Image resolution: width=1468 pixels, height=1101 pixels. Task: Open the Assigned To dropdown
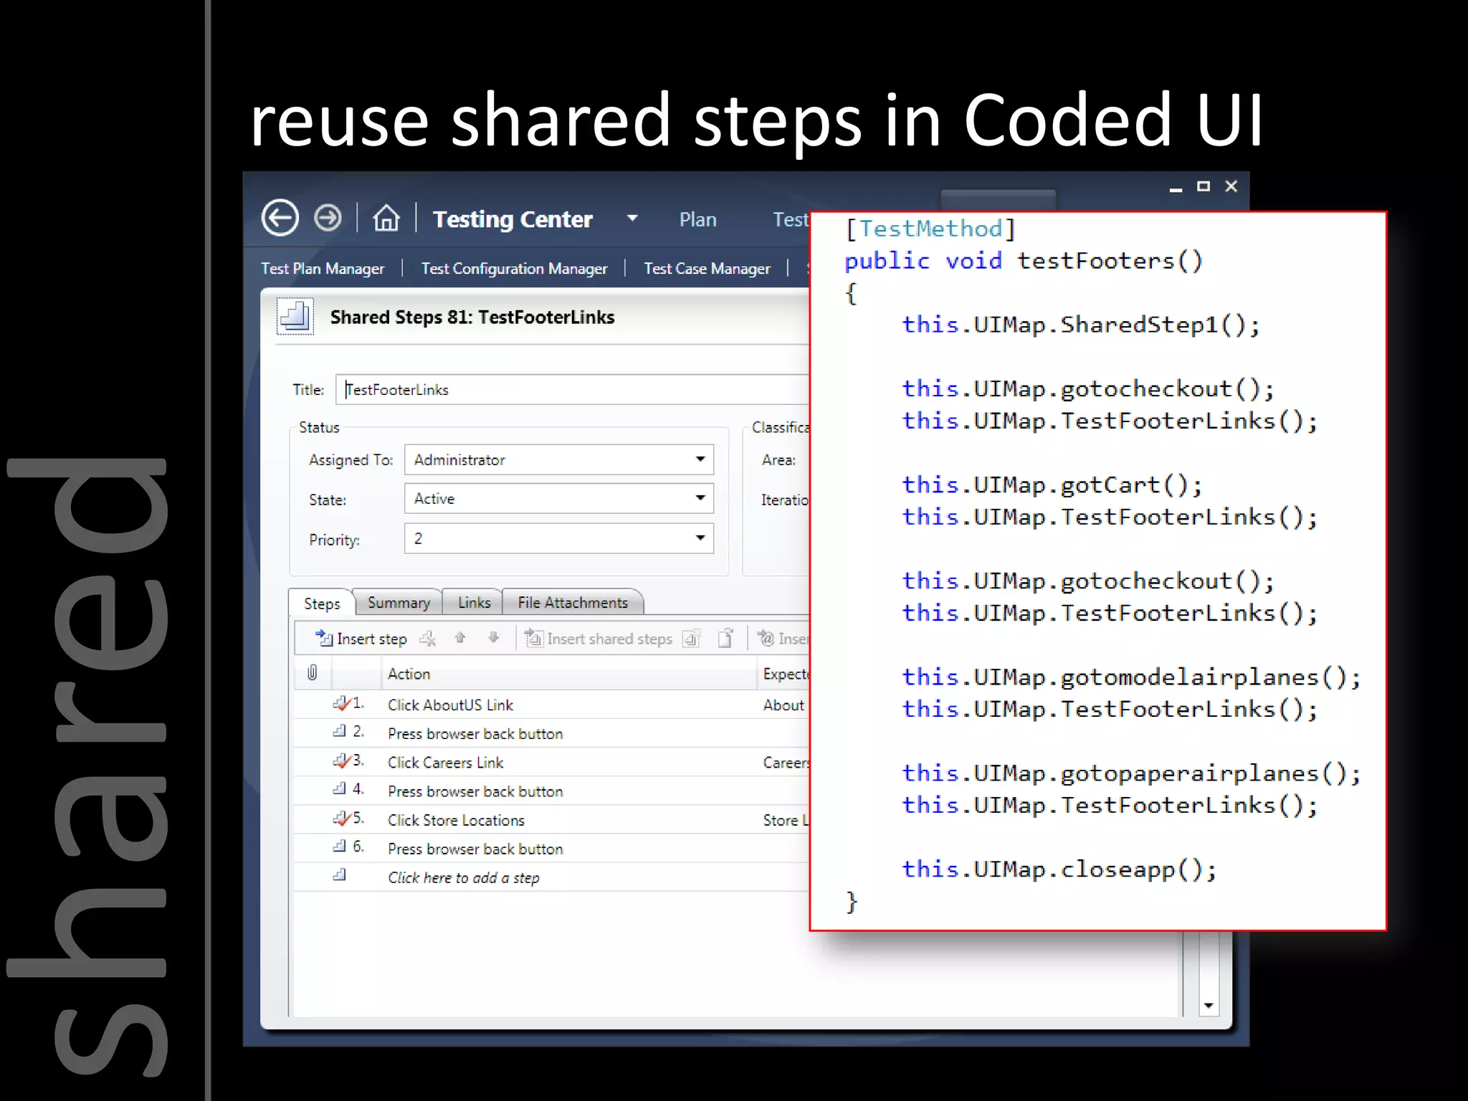point(700,459)
